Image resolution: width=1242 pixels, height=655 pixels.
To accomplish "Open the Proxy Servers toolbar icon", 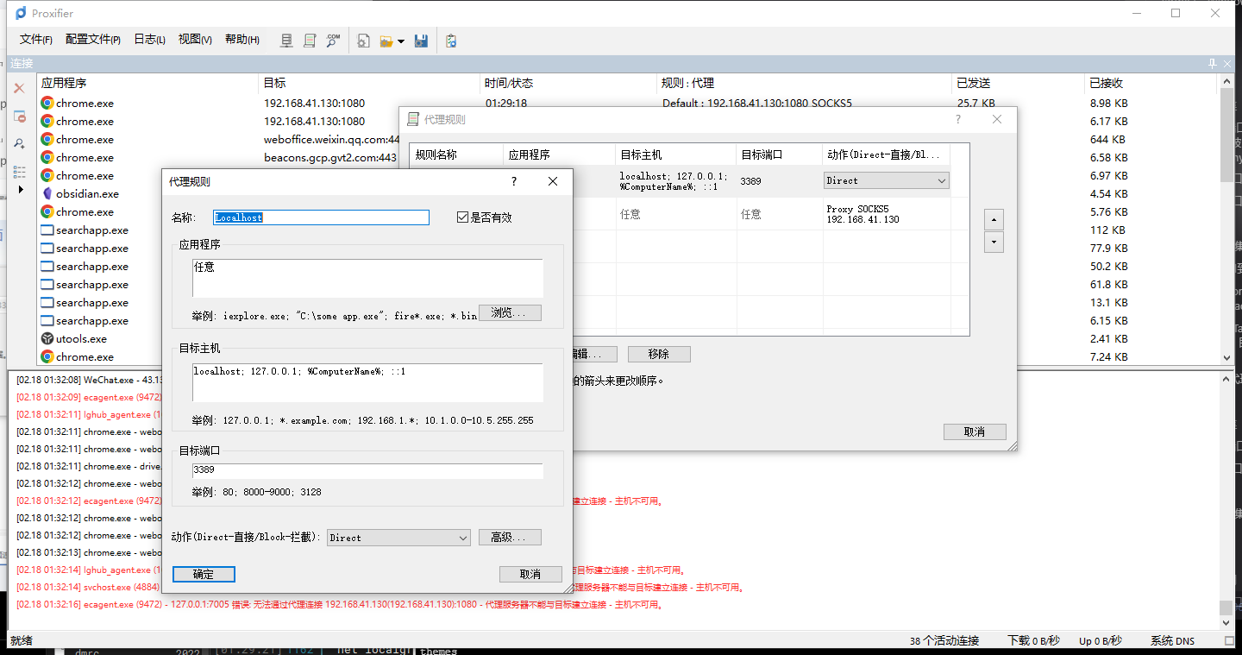I will tap(287, 41).
